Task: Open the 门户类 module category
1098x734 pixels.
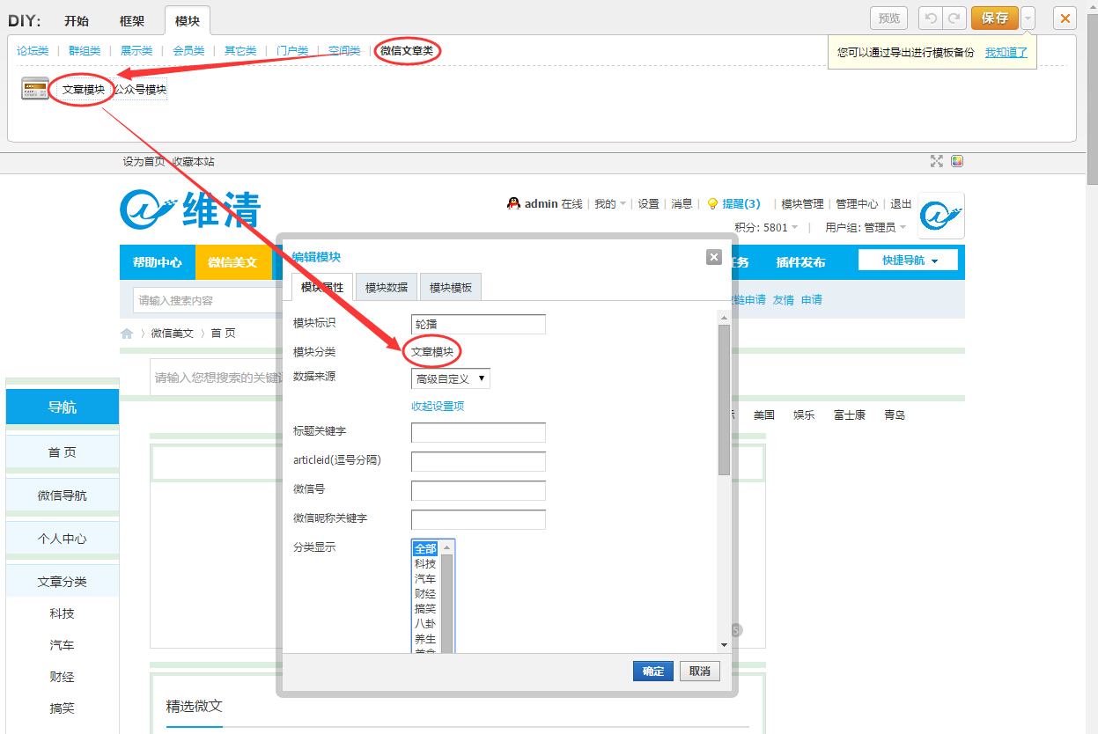Action: point(292,51)
